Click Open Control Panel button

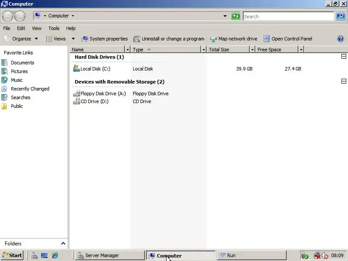point(288,39)
